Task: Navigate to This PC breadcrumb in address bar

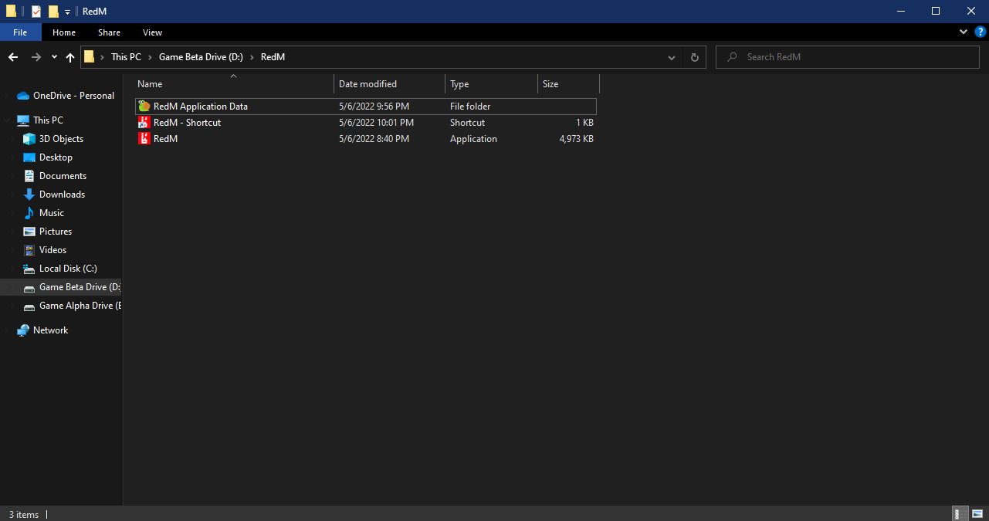Action: [126, 57]
